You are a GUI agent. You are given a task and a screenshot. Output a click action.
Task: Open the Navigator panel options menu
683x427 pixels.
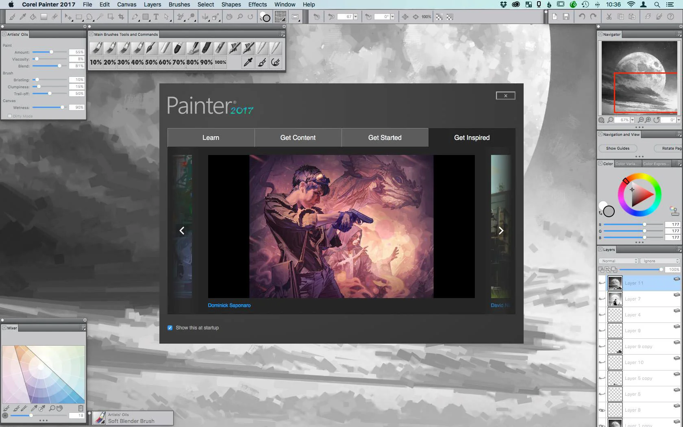pos(679,34)
